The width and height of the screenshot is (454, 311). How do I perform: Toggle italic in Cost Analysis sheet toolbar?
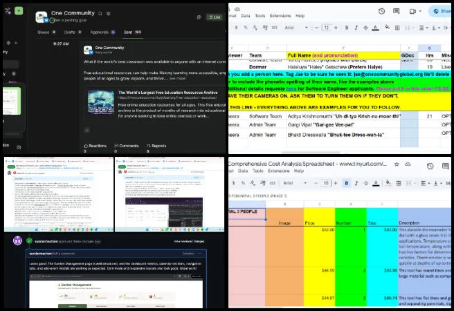tap(356, 183)
